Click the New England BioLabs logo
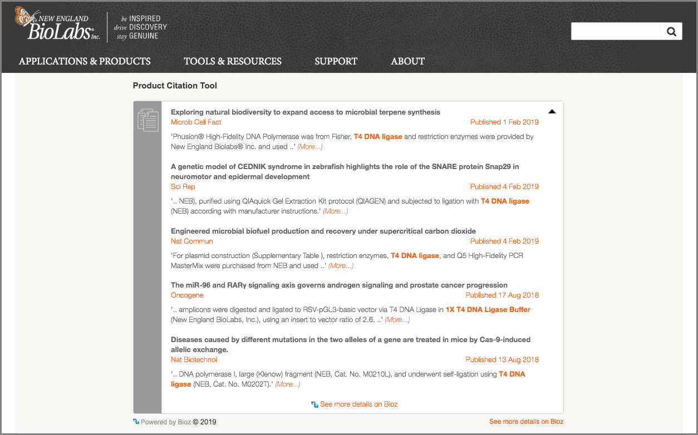 click(x=57, y=24)
